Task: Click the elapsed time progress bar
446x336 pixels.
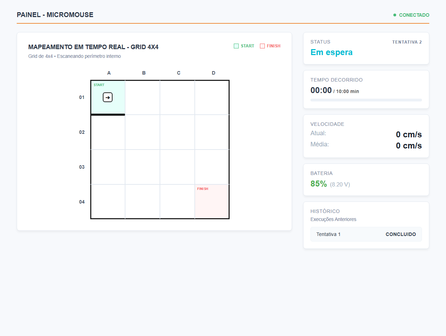Action: [366, 100]
